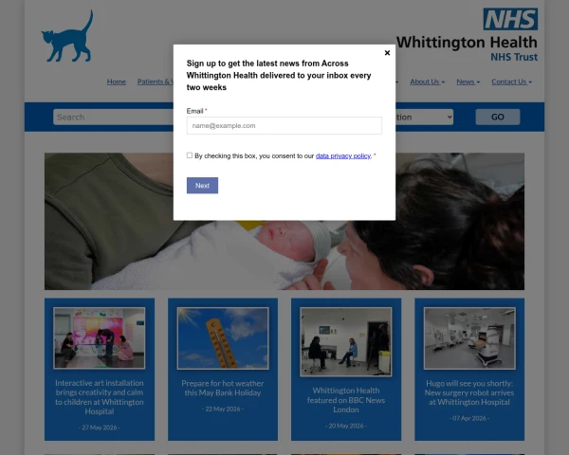The height and width of the screenshot is (455, 569).
Task: Check the data privacy consent box
Action: tap(190, 155)
